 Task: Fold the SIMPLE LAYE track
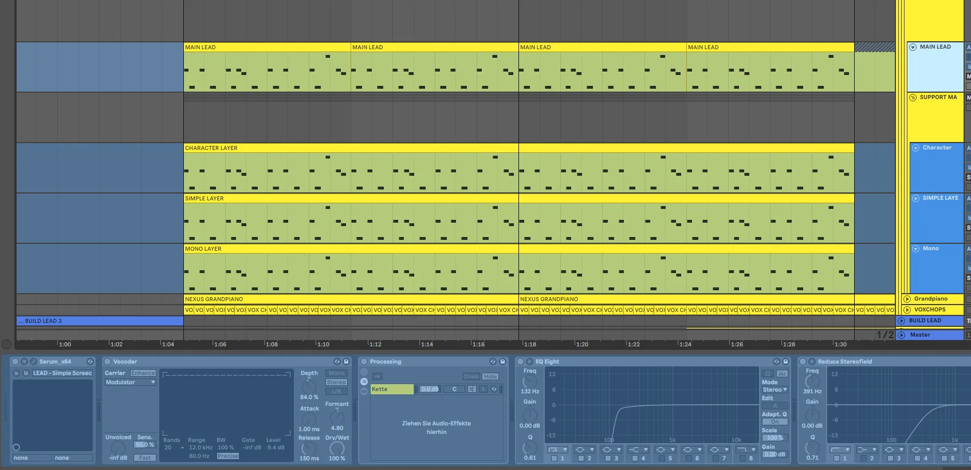[915, 198]
